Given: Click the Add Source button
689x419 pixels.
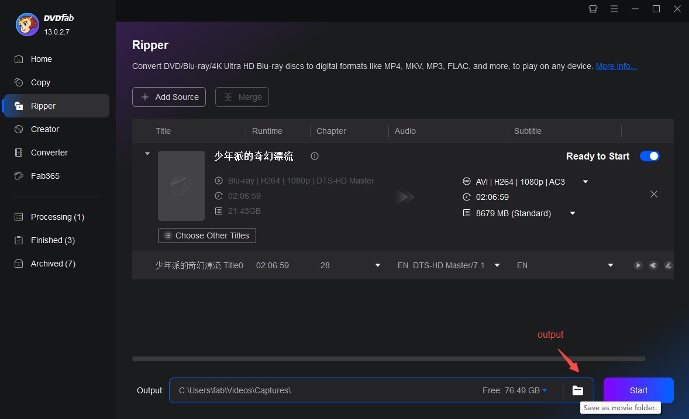Looking at the screenshot, I should click(168, 97).
